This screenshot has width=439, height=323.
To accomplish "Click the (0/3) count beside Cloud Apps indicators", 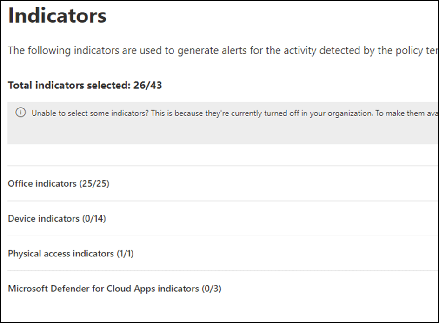I will point(211,289).
